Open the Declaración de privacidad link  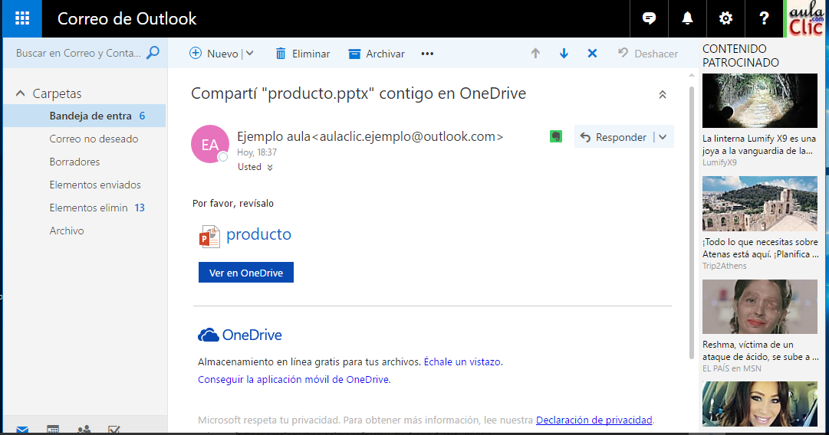(x=594, y=420)
